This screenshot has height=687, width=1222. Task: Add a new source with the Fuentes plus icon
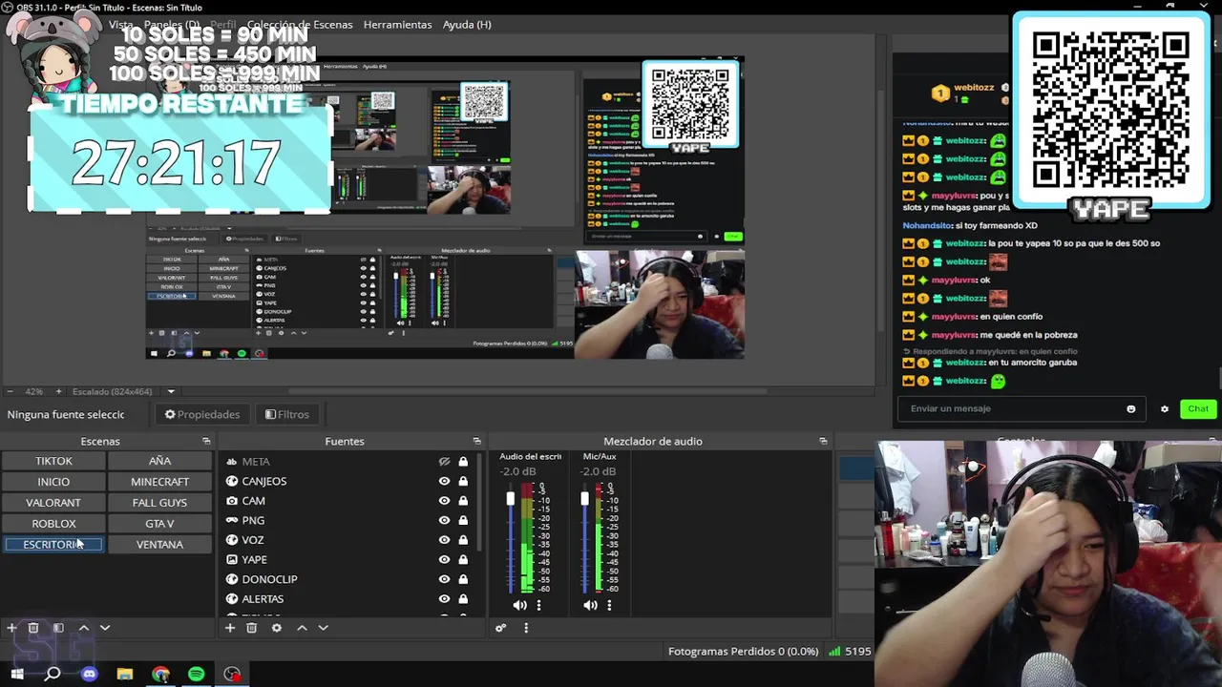click(229, 628)
